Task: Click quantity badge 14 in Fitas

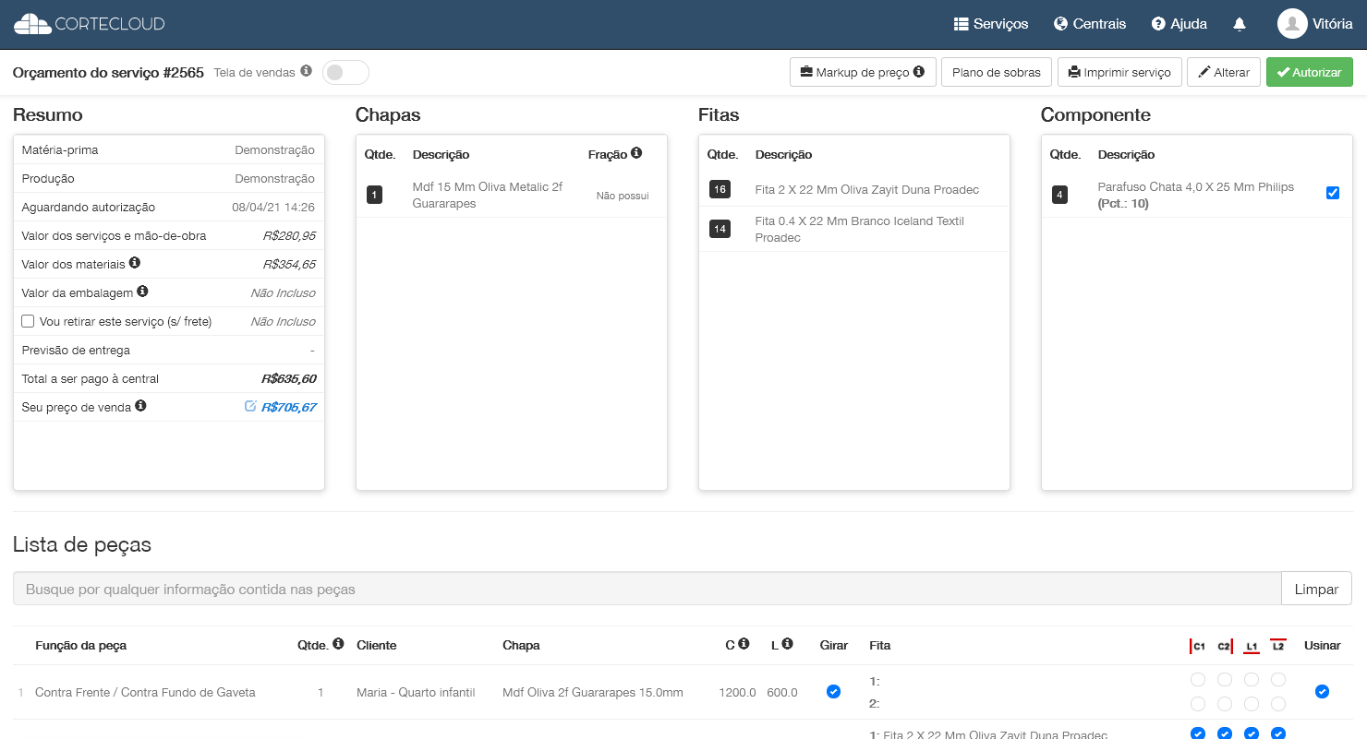Action: (720, 229)
